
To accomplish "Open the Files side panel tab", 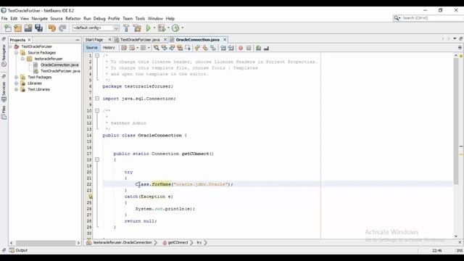I will [4, 112].
